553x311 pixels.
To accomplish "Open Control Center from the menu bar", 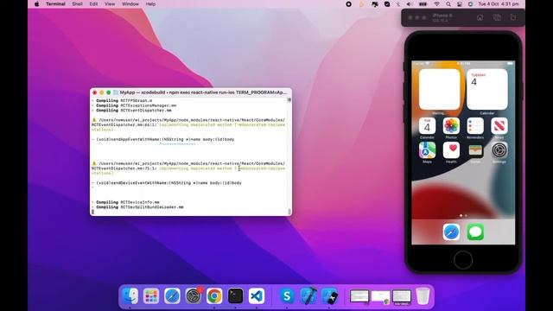I will [460, 4].
